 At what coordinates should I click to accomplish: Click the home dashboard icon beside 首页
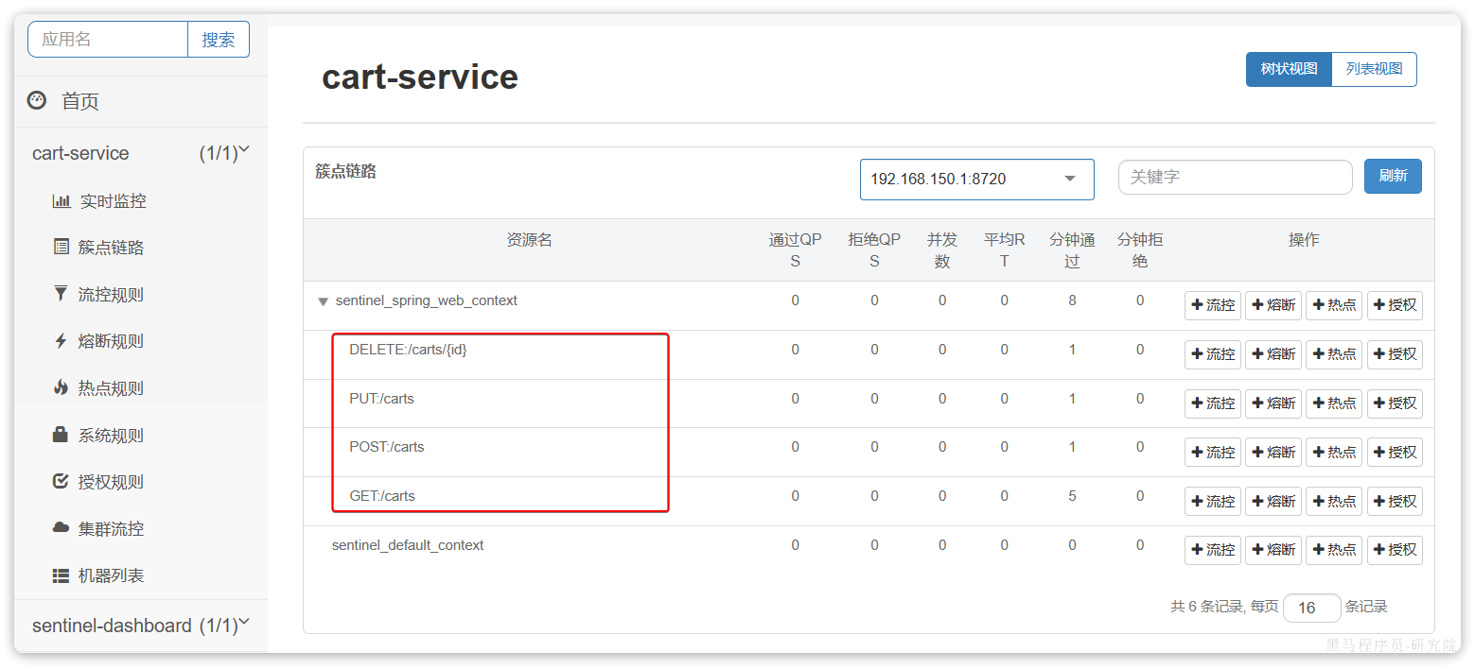click(37, 100)
